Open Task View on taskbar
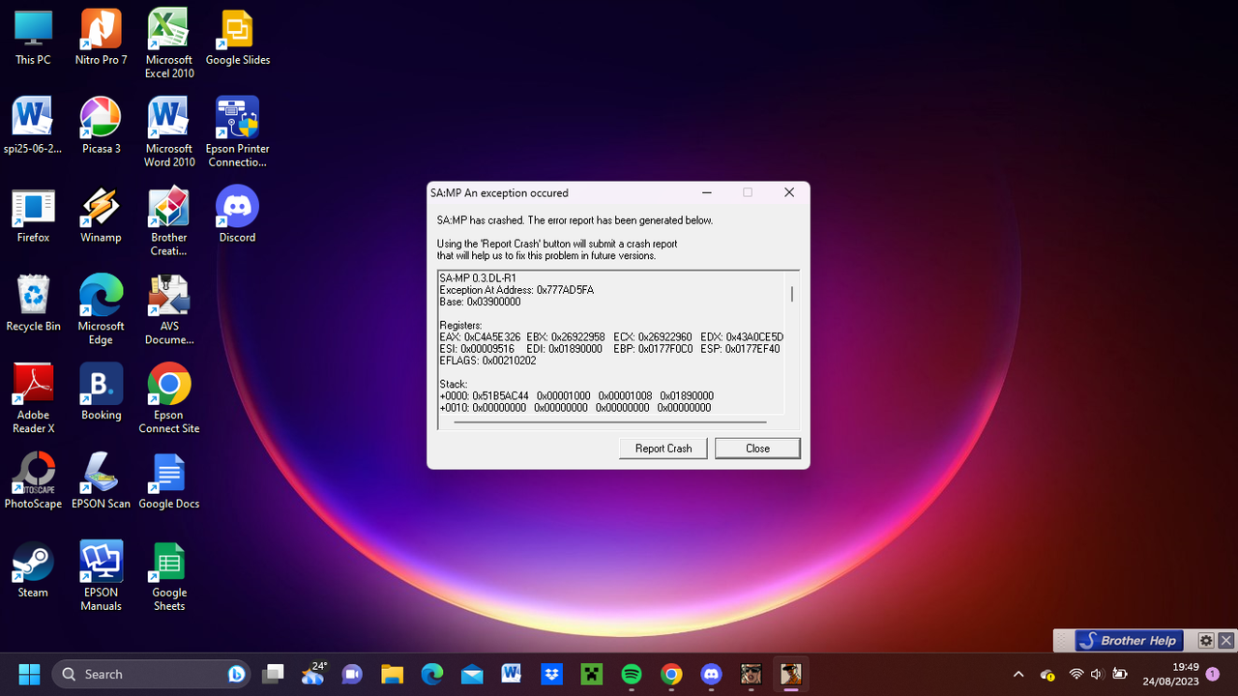1238x696 pixels. [x=274, y=674]
